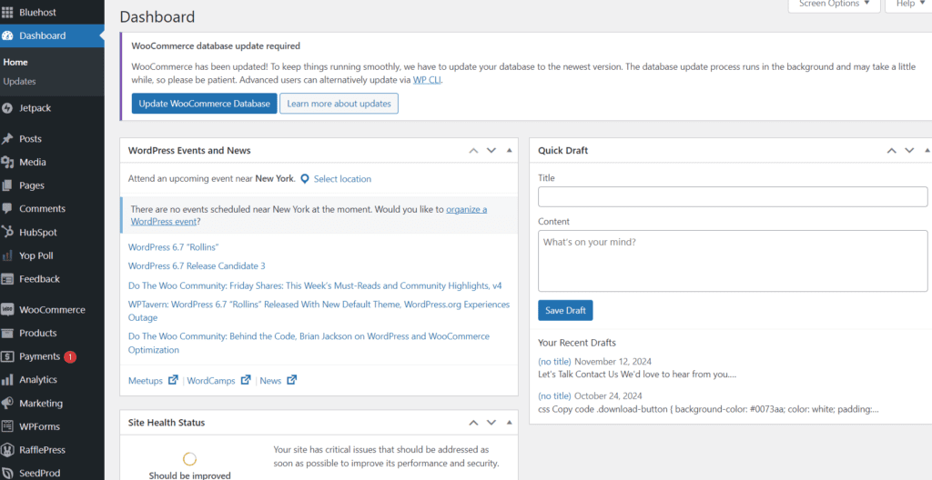Viewport: 932px width, 480px height.
Task: Open the Media menu label
Action: pos(33,162)
